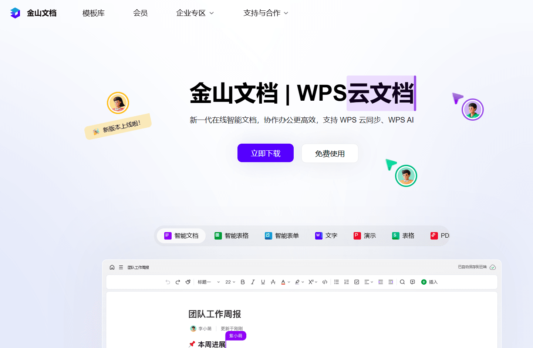This screenshot has height=348, width=533.
Task: Click the home icon in document header
Action: click(x=112, y=267)
